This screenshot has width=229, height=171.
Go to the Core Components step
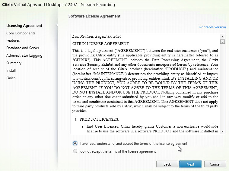coord(21,33)
